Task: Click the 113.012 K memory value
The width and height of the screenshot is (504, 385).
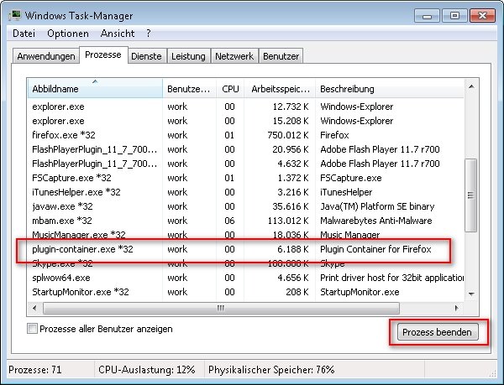Action: (287, 221)
